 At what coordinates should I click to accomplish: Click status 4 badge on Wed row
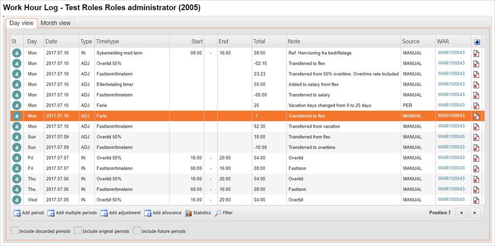[17, 200]
